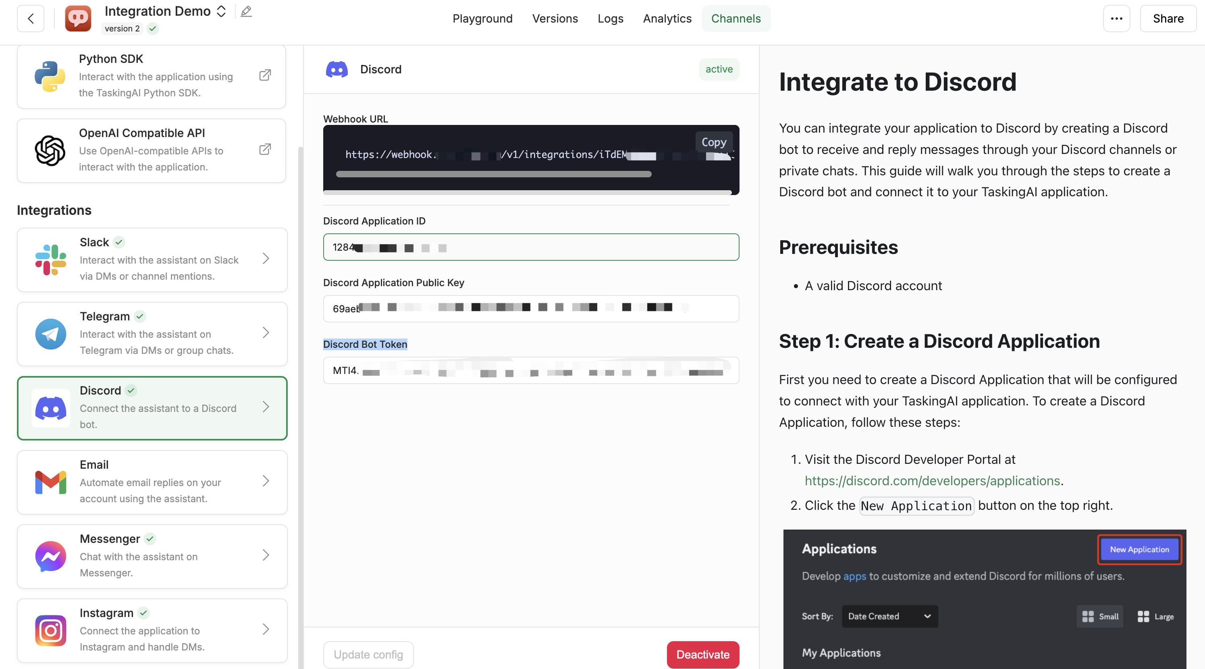Image resolution: width=1205 pixels, height=669 pixels.
Task: Open the OpenAI Compatible API external link icon
Action: pyautogui.click(x=265, y=150)
